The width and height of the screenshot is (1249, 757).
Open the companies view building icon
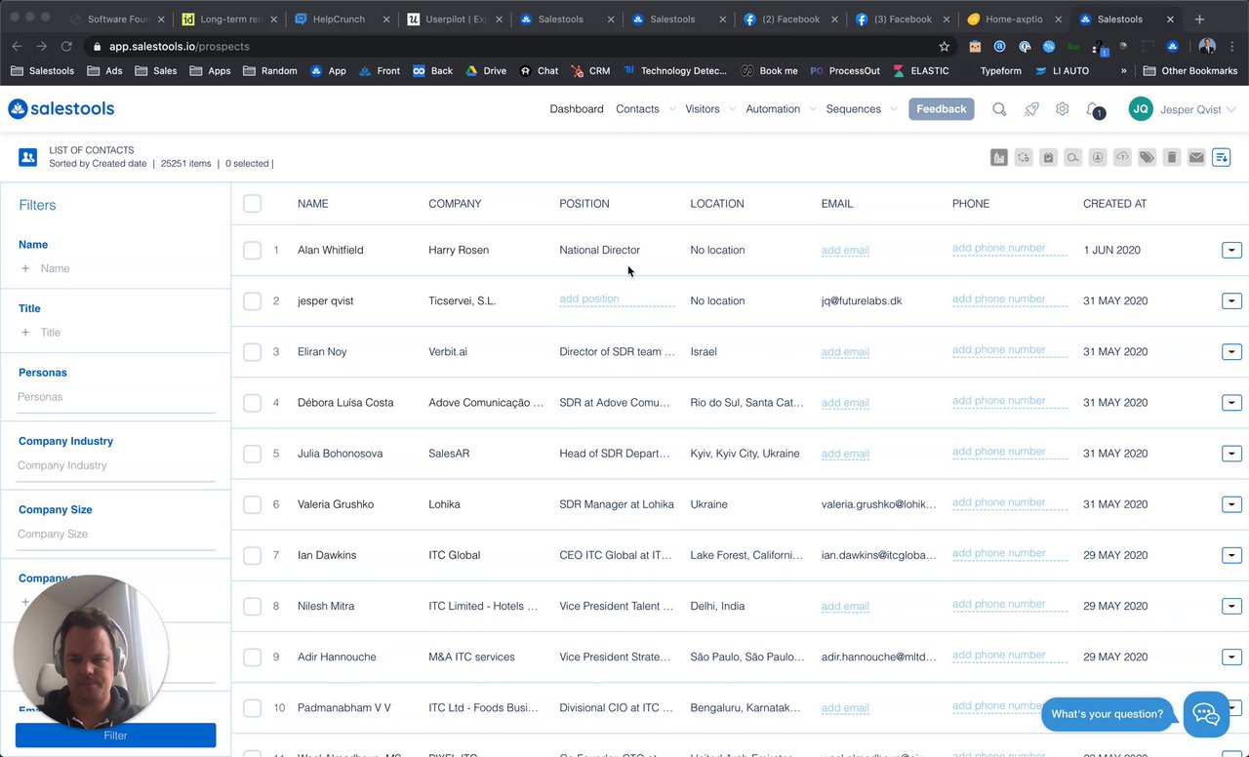click(x=998, y=157)
